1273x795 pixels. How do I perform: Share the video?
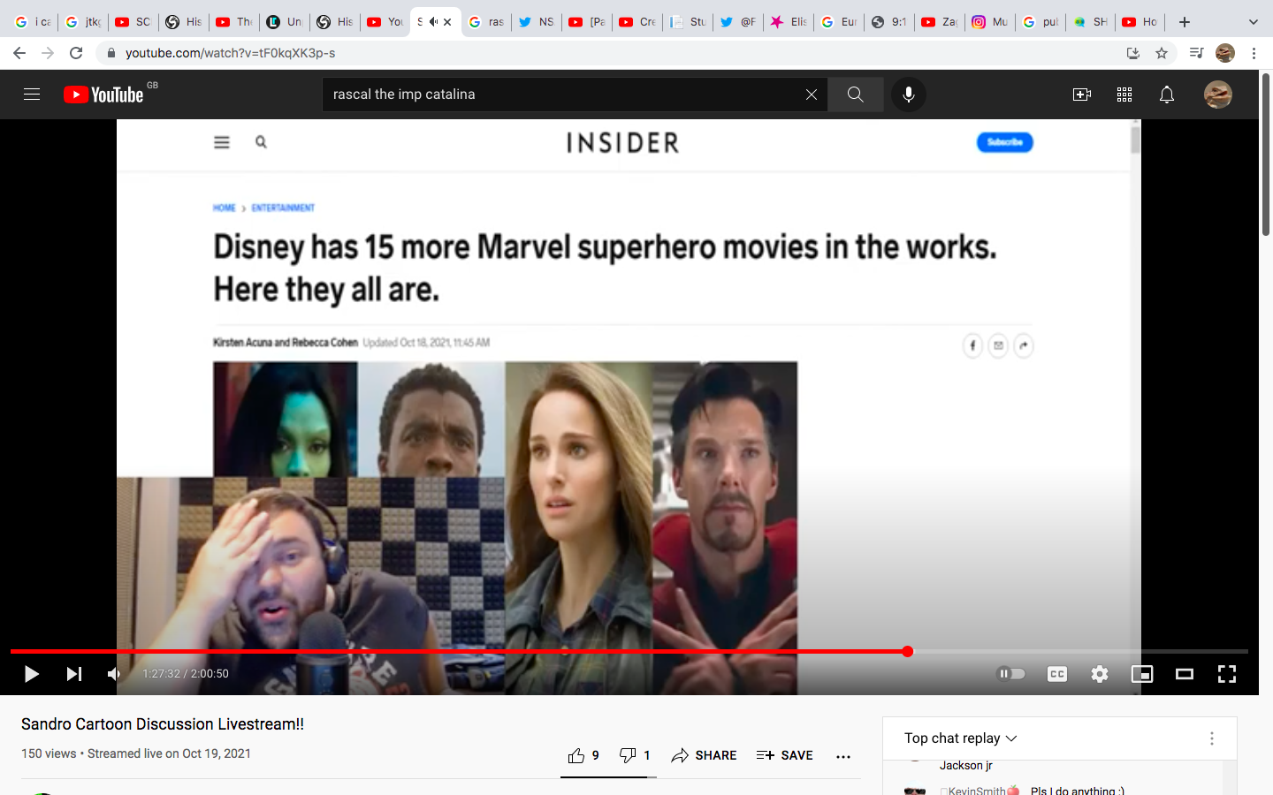pos(704,755)
